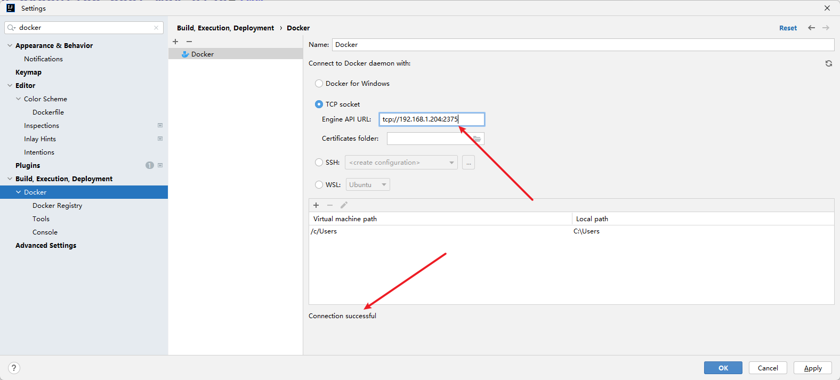Click the Reset link

click(788, 28)
